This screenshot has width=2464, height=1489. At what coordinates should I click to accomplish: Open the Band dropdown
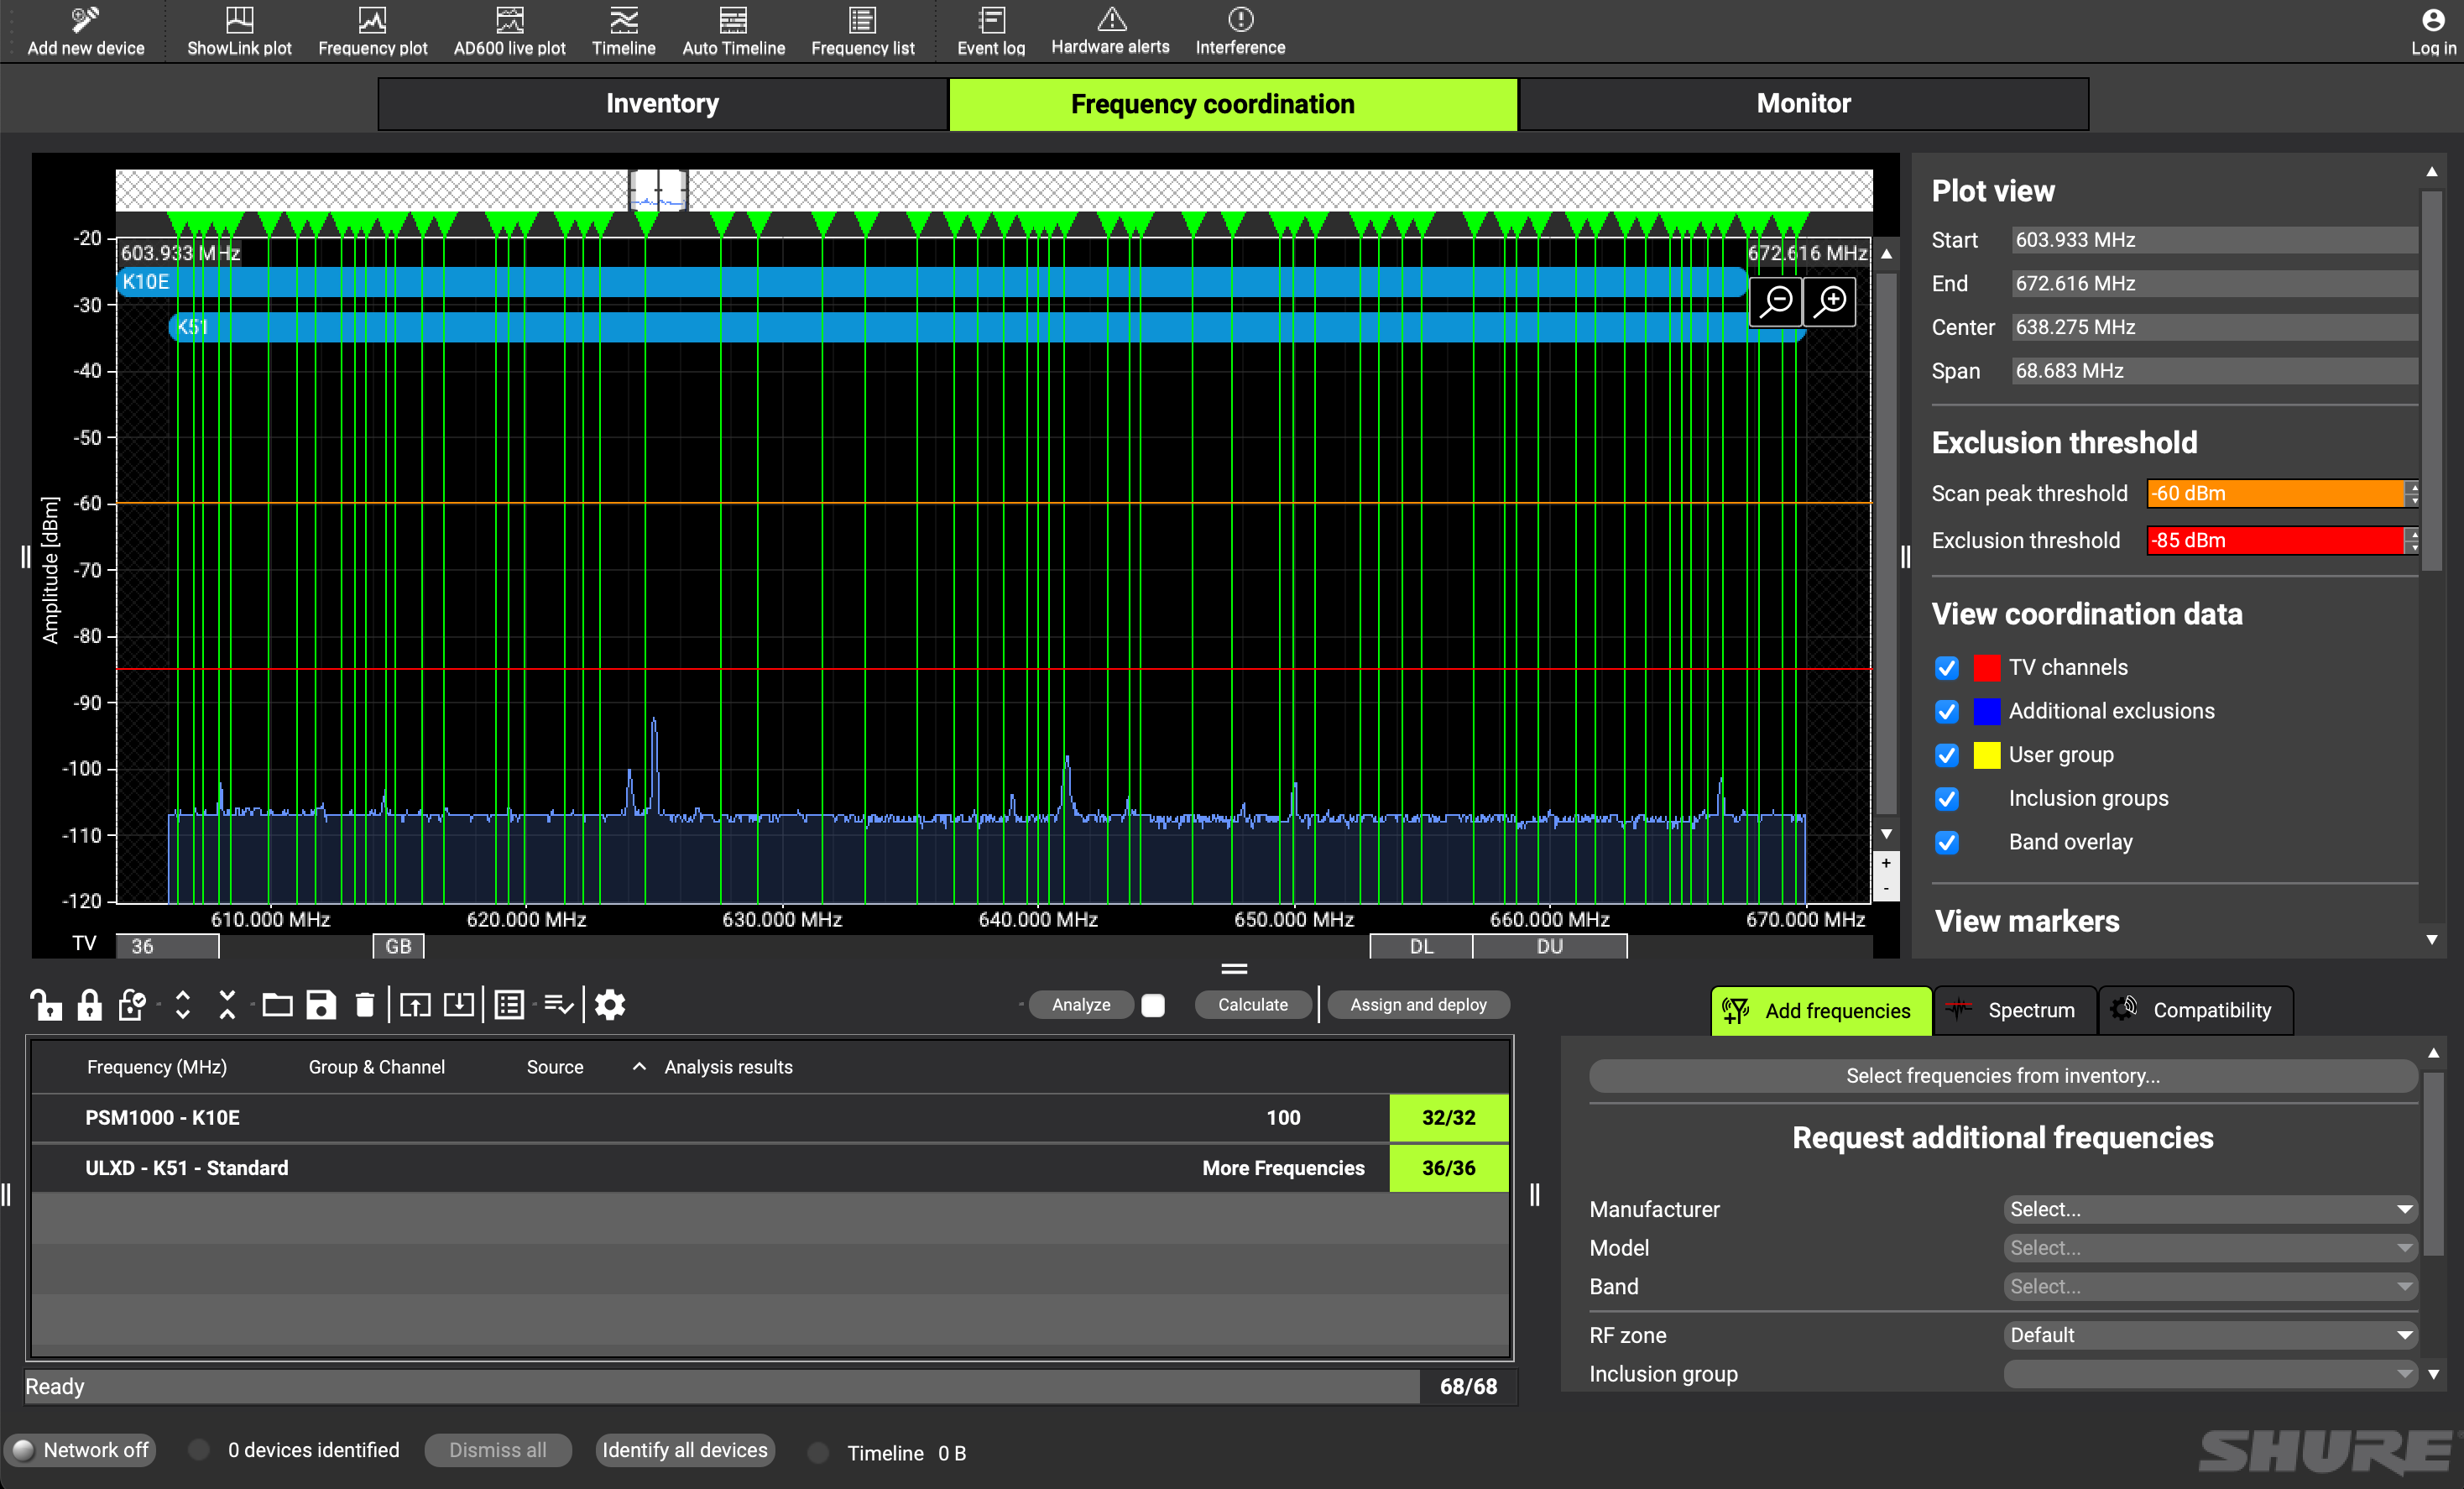click(2210, 1286)
